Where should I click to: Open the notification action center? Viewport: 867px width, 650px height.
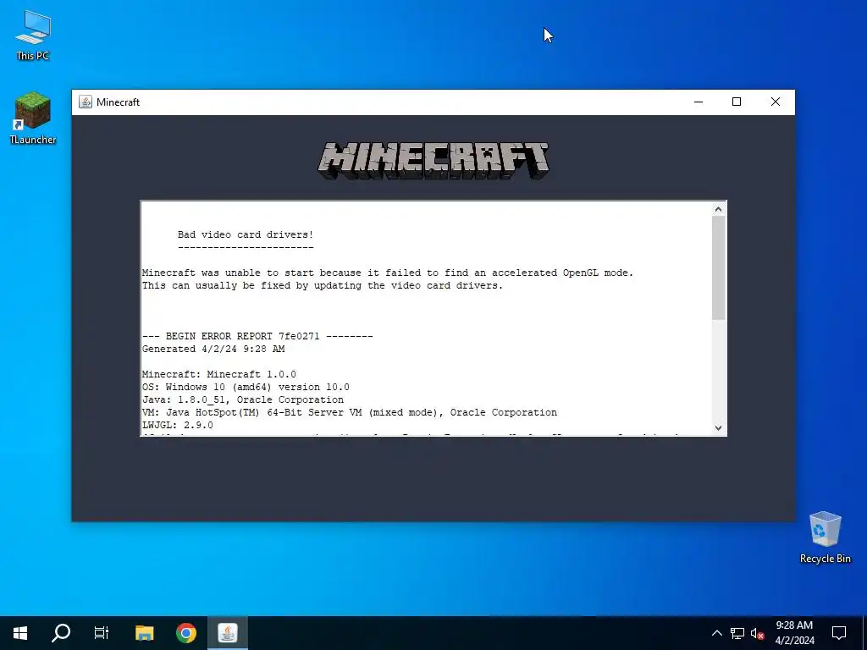click(839, 633)
